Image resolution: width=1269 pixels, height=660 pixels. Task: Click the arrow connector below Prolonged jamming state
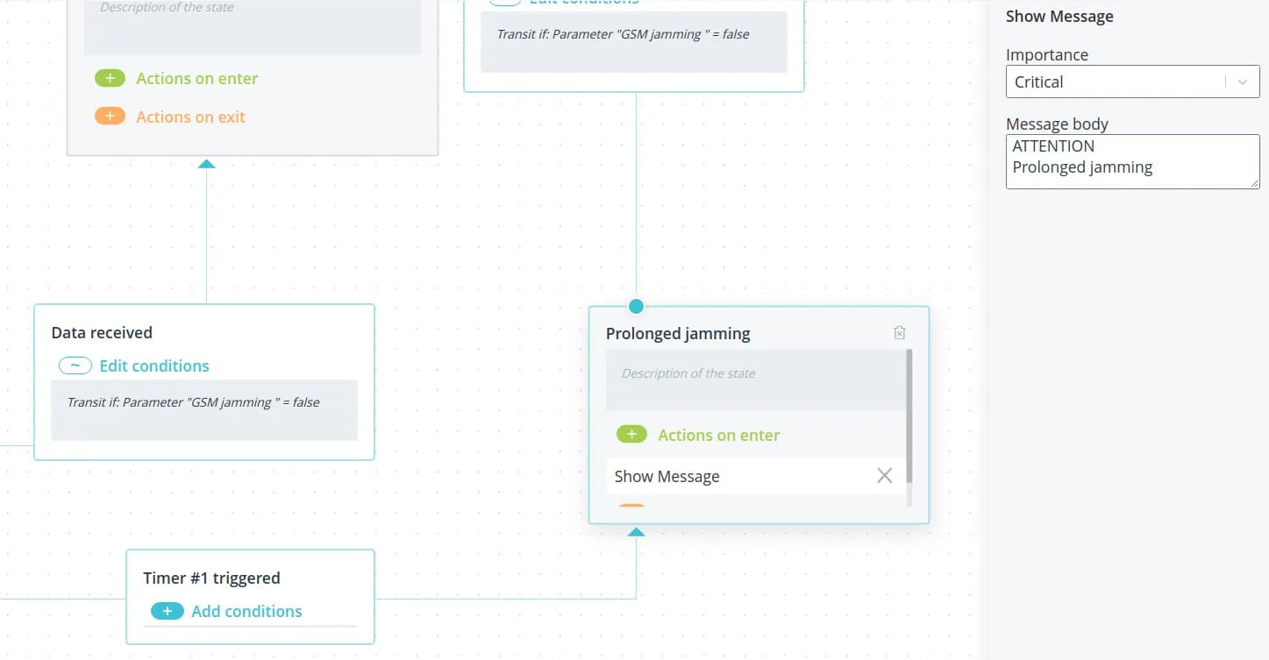click(x=636, y=532)
